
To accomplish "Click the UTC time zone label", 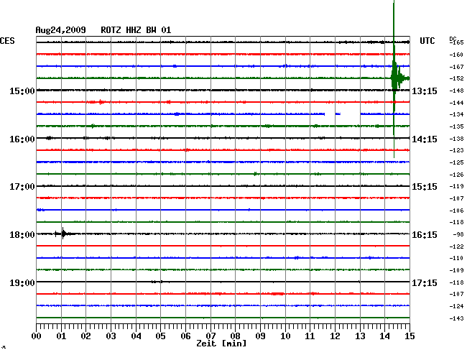I will (427, 41).
